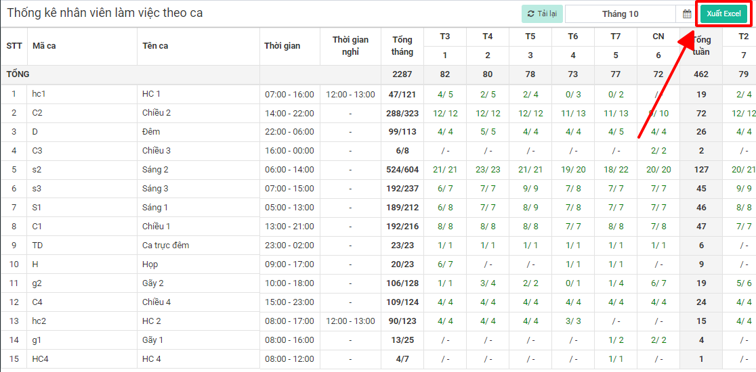Viewport: 756px width, 372px height.
Task: Click the TỔNG summary row label
Action: coord(18,74)
